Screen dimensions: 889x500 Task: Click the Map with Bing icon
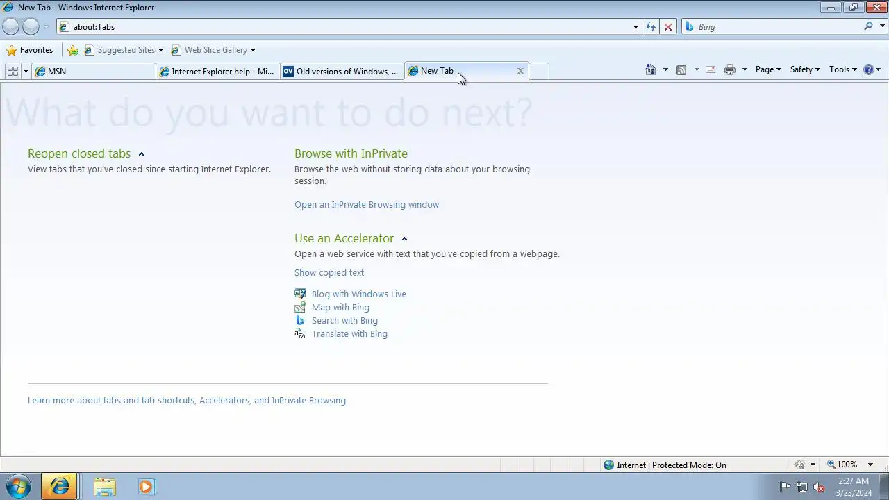tap(300, 307)
